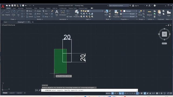The image size is (173, 97).
Task: Toggle grid display in status bar
Action: pos(112,93)
